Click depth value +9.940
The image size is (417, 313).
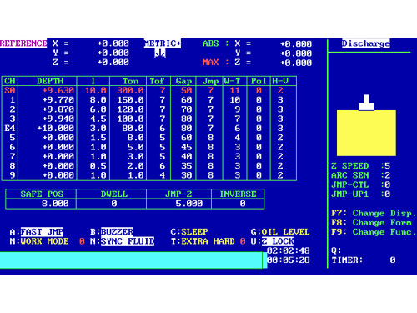[x=58, y=119]
